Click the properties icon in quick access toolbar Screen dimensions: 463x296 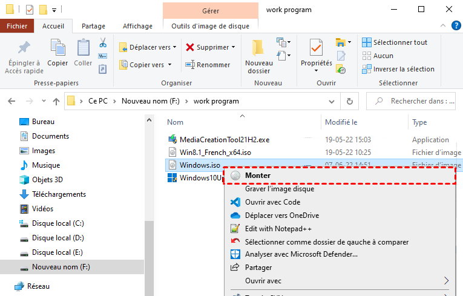[x=30, y=10]
